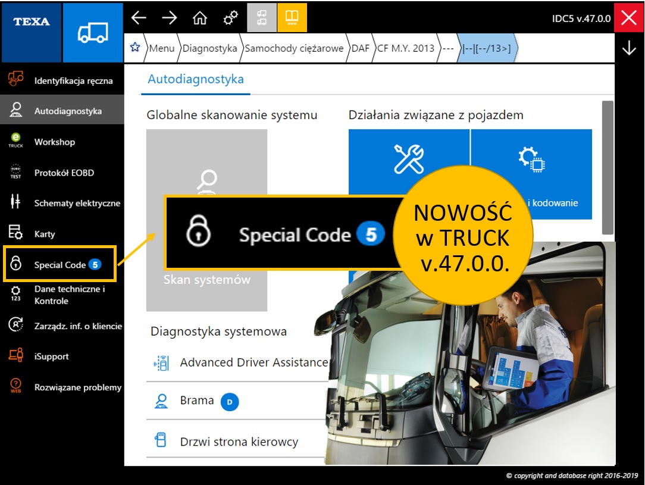Image resolution: width=645 pixels, height=485 pixels.
Task: Close IDC5 with the red X
Action: coord(629,18)
